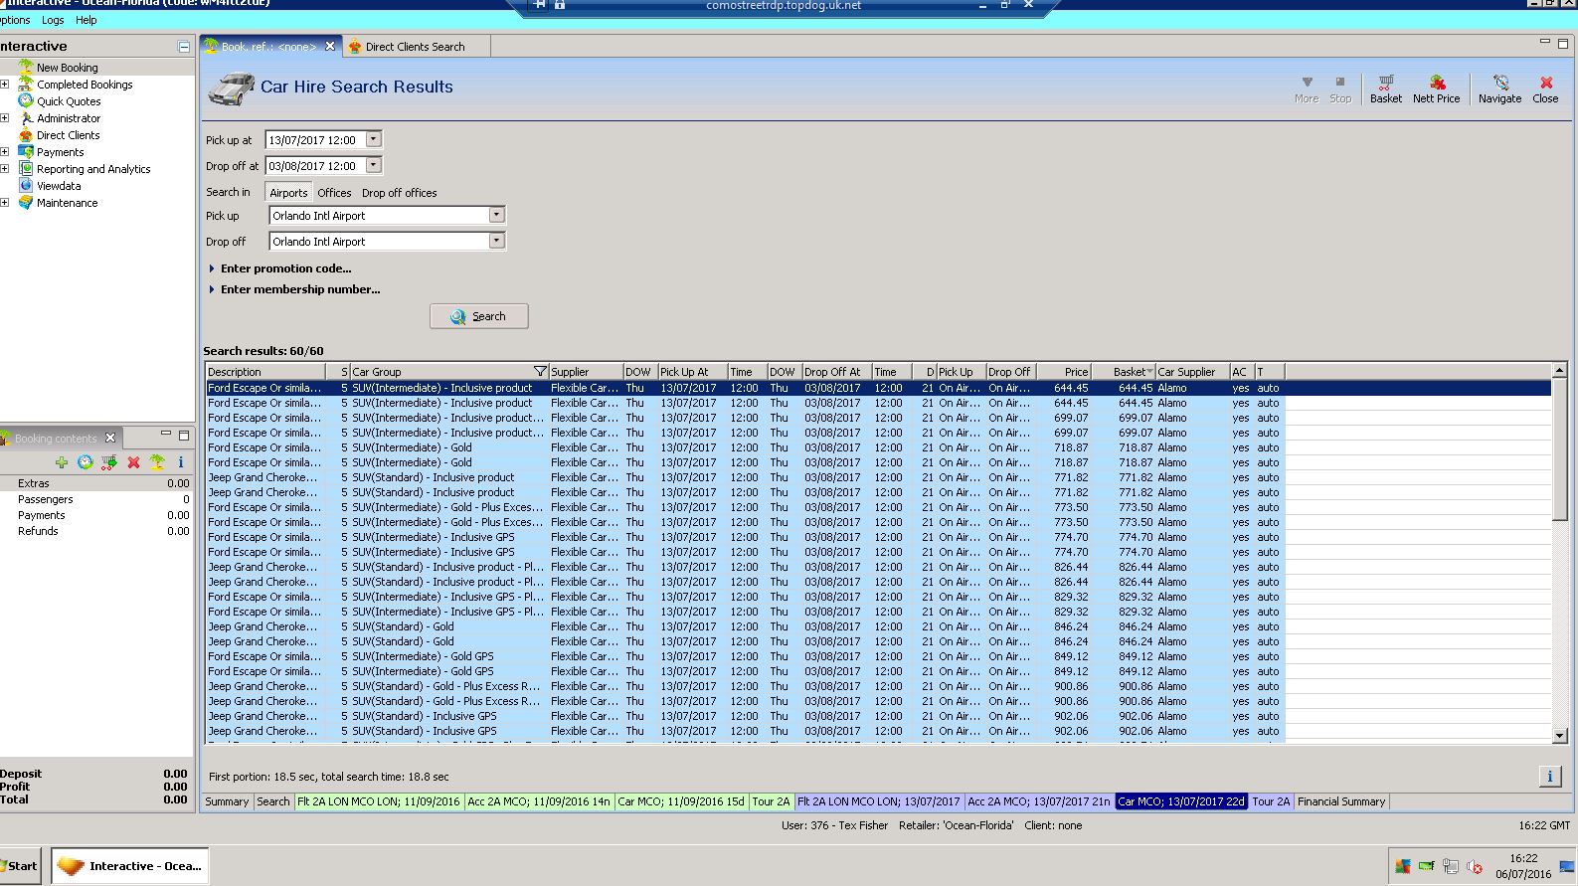This screenshot has width=1578, height=886.
Task: Open the Financial Summary bottom tab
Action: pyautogui.click(x=1340, y=801)
